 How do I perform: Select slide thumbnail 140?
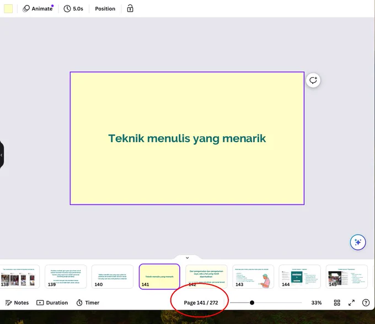point(113,277)
